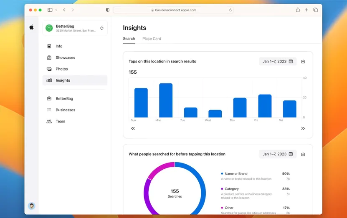Switch to the Search tab
Viewport: 347px width, 218px height.
click(129, 39)
